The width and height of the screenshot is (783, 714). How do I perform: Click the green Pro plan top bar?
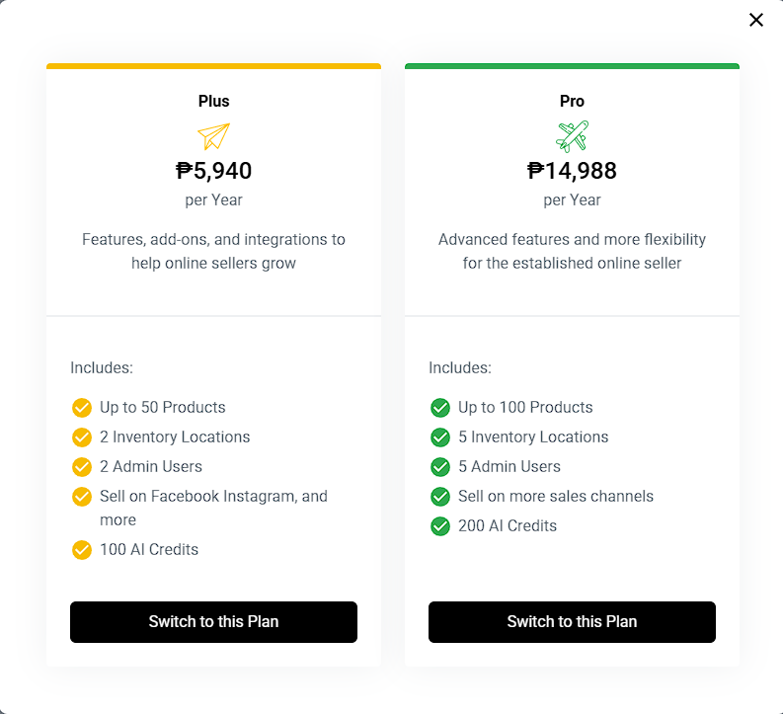pyautogui.click(x=572, y=66)
